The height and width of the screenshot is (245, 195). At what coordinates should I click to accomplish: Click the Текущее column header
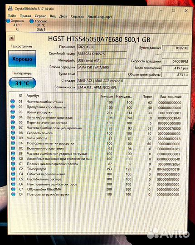(x=107, y=96)
